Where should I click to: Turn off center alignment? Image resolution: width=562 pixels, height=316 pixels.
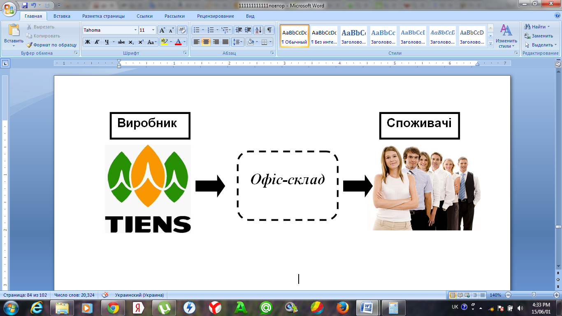[206, 42]
